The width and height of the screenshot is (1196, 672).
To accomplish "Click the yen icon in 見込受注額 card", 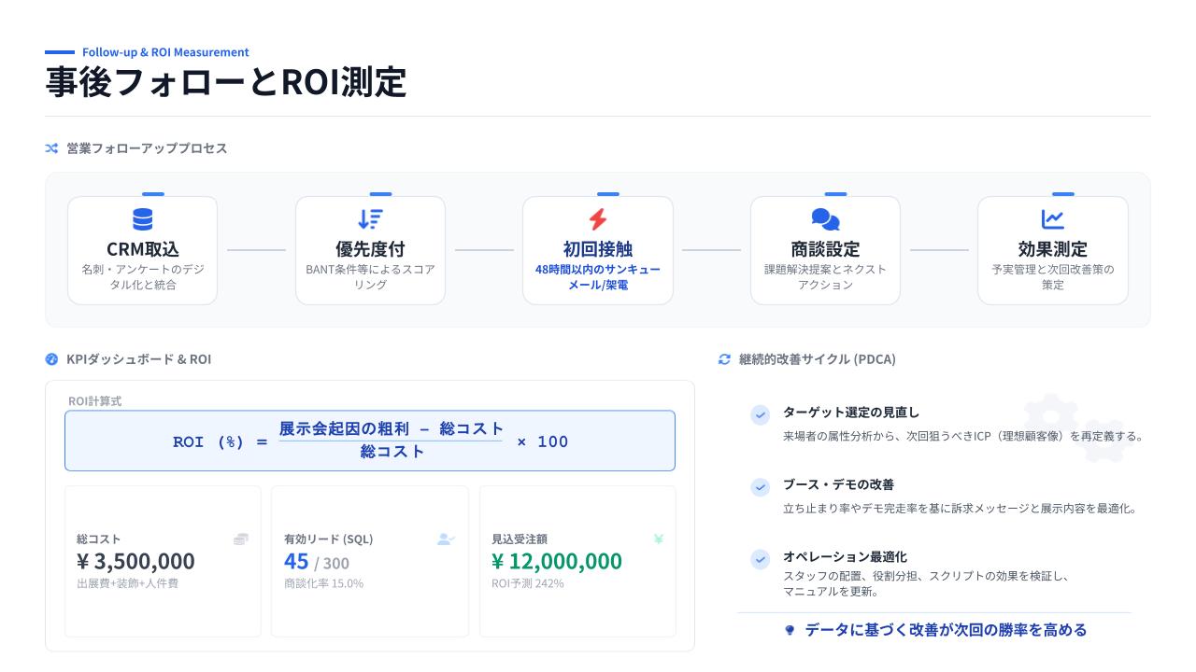I will pyautogui.click(x=659, y=539).
